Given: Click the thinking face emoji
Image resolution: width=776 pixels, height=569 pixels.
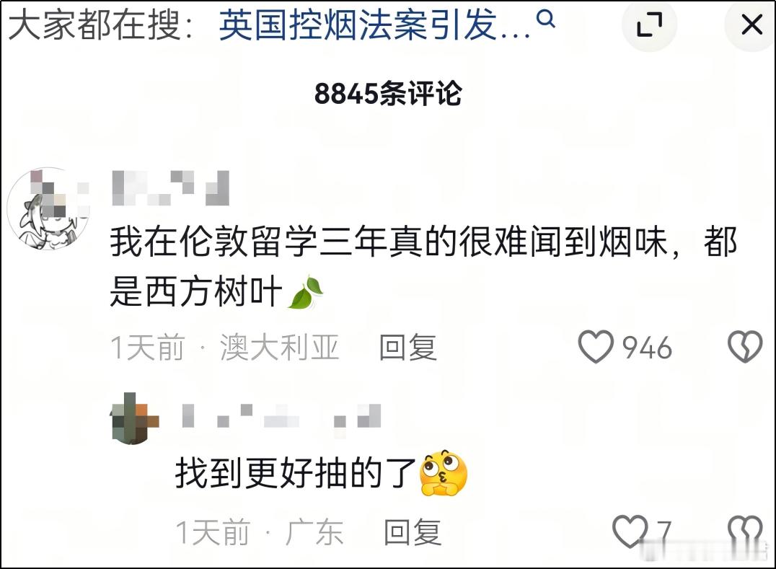Looking at the screenshot, I should click(443, 473).
